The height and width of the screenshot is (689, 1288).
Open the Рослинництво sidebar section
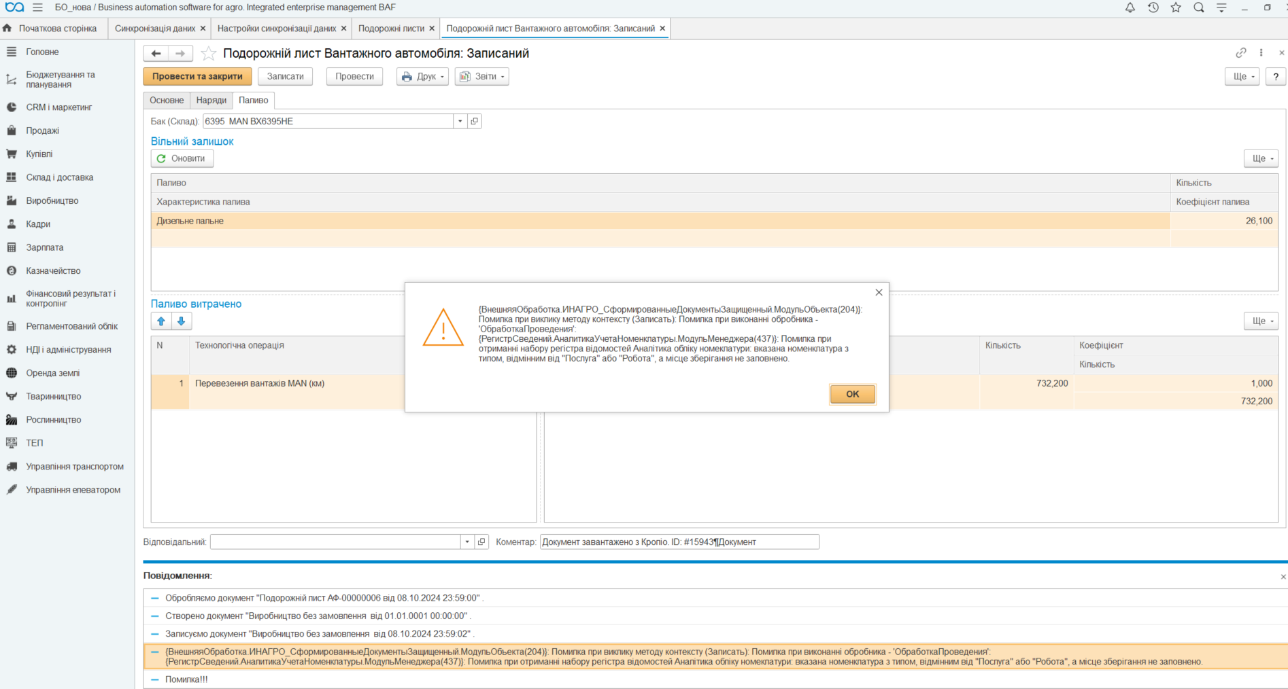click(x=53, y=419)
